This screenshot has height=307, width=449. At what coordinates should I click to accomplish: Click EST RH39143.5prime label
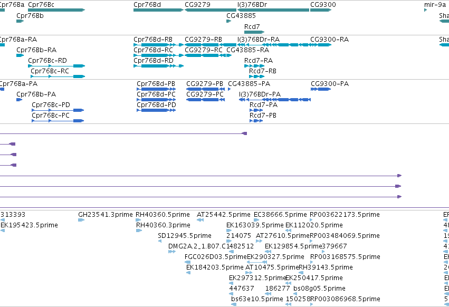326,268
